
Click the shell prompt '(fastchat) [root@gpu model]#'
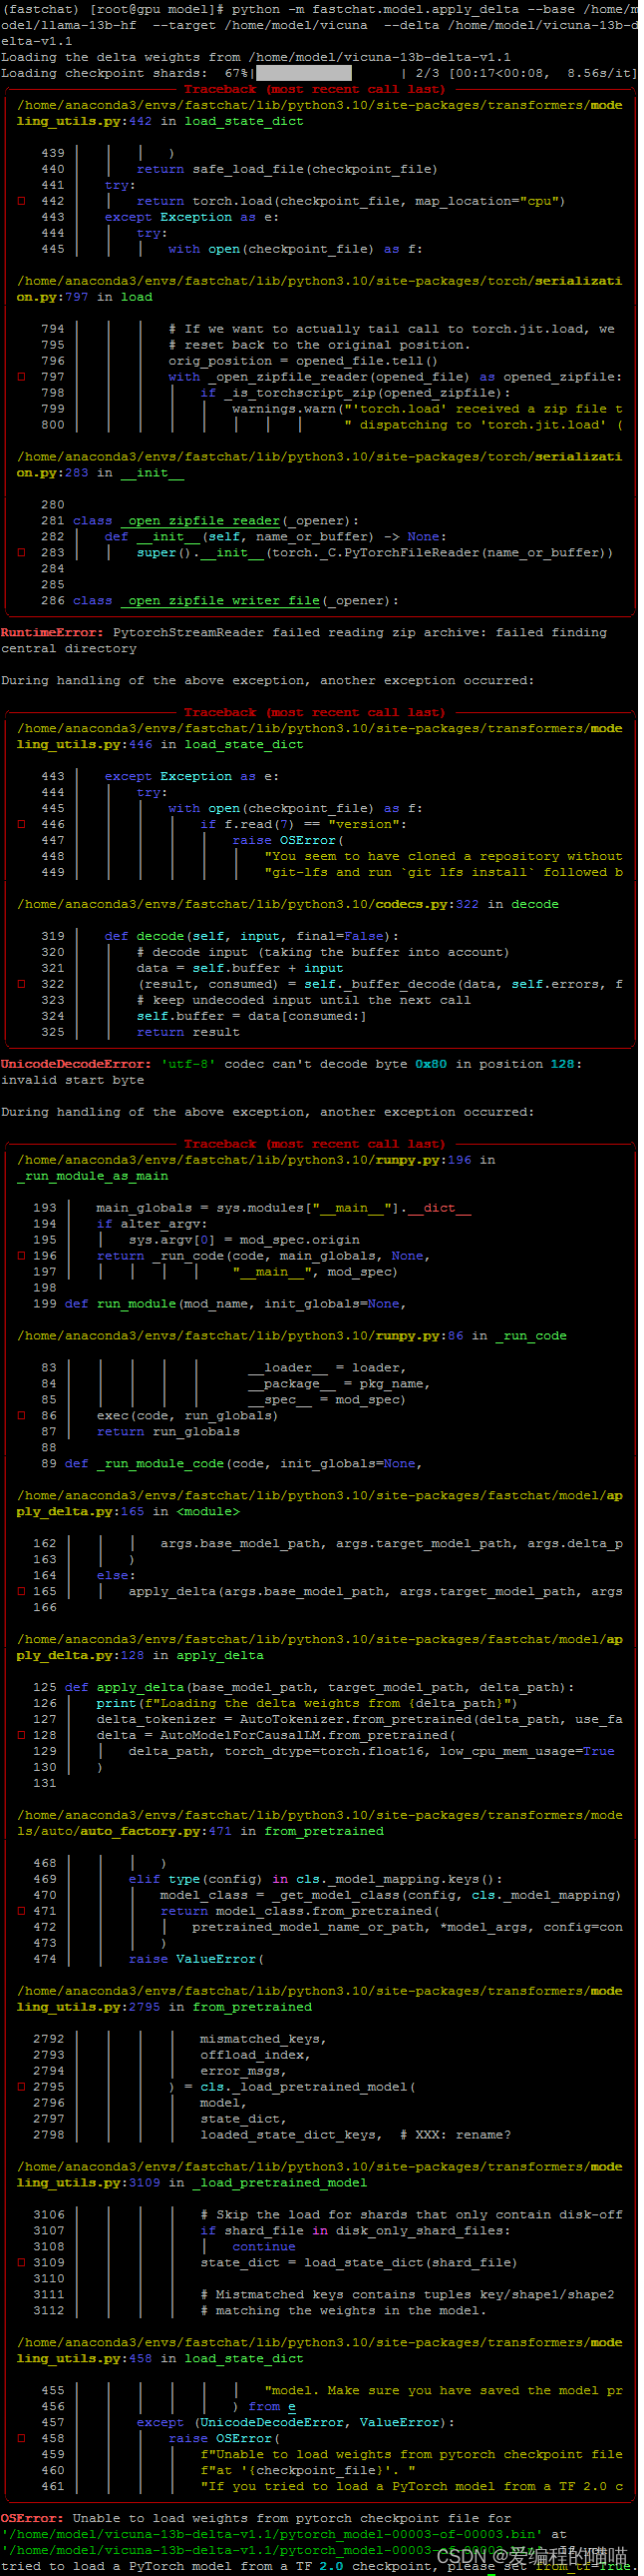[113, 9]
